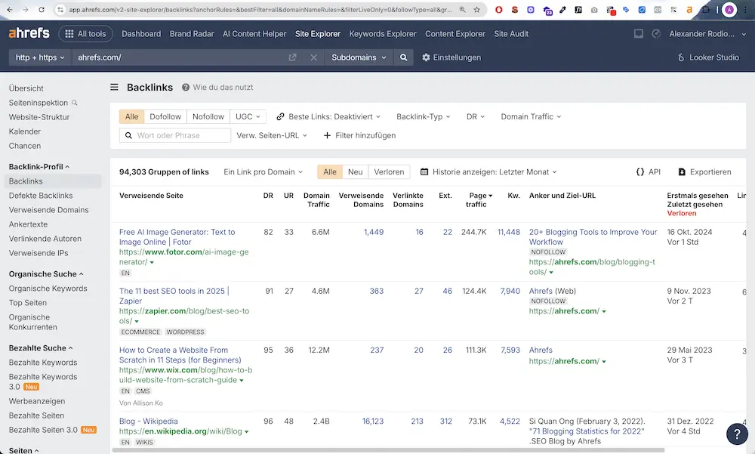The width and height of the screenshot is (755, 454).
Task: Open the Alexander Rodio account menu
Action: [x=707, y=34]
